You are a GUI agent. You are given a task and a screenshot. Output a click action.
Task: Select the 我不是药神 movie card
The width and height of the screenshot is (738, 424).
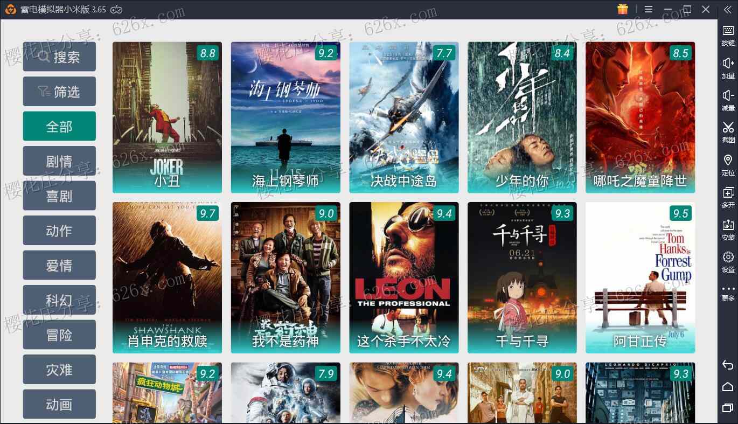pyautogui.click(x=286, y=277)
